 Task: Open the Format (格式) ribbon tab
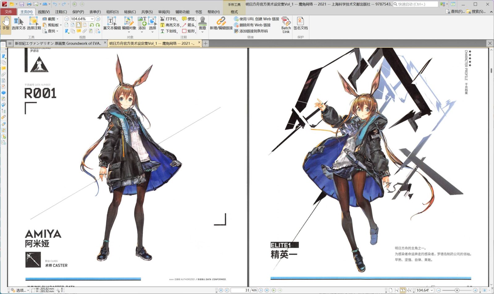[234, 12]
